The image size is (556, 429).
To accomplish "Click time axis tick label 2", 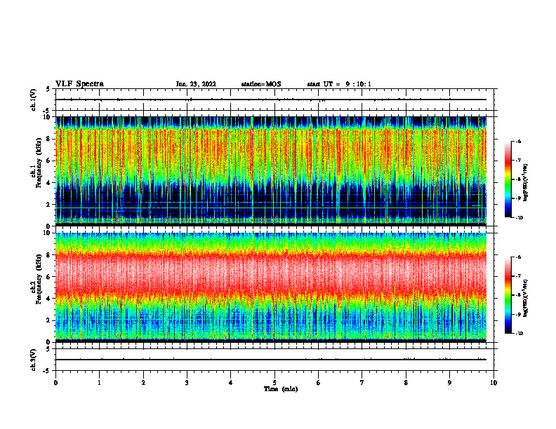I will 143,383.
